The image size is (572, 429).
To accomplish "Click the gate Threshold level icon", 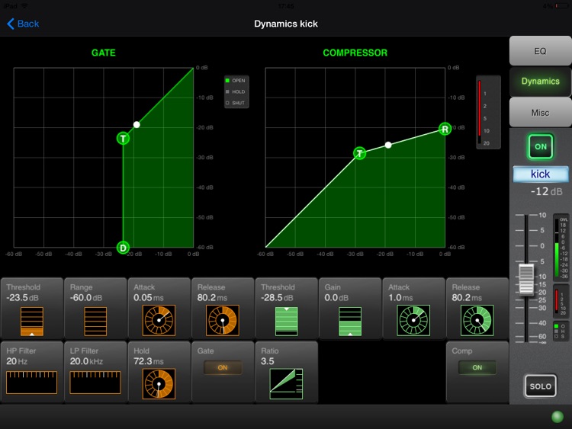I will [x=31, y=321].
